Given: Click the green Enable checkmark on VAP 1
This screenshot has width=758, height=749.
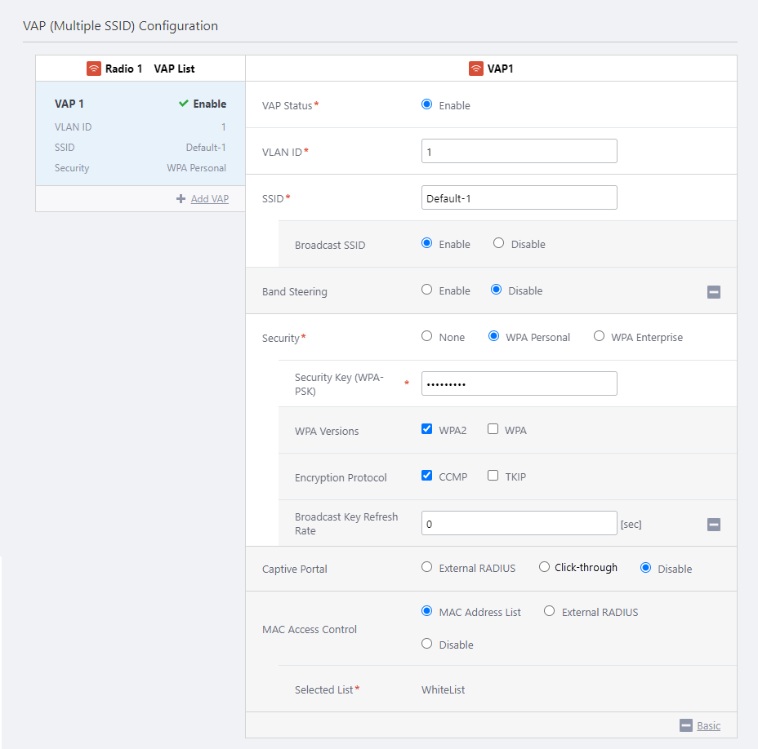Looking at the screenshot, I should coord(184,104).
